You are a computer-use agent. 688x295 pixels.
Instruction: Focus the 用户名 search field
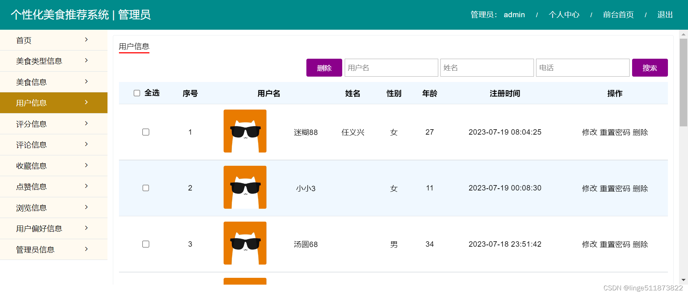[x=391, y=68]
